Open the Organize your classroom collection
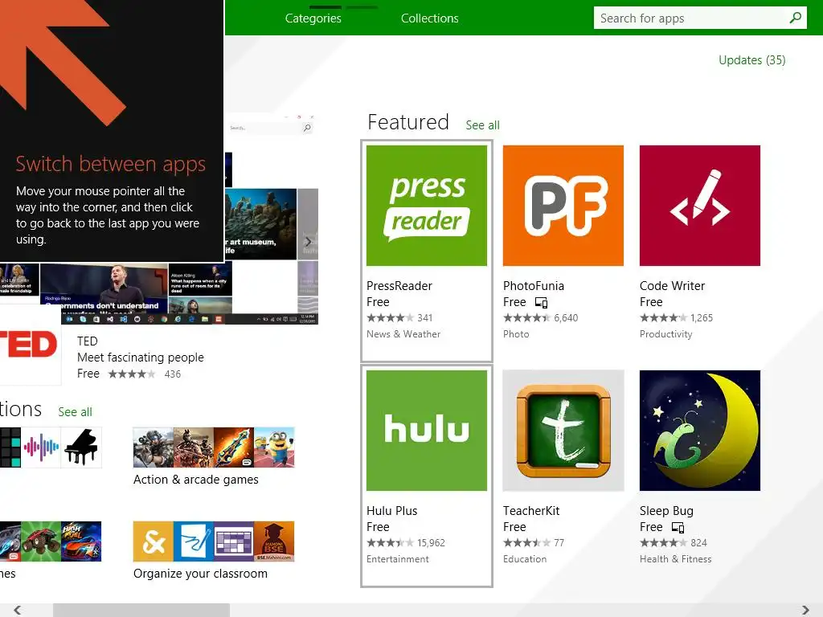This screenshot has height=617, width=823. 214,551
